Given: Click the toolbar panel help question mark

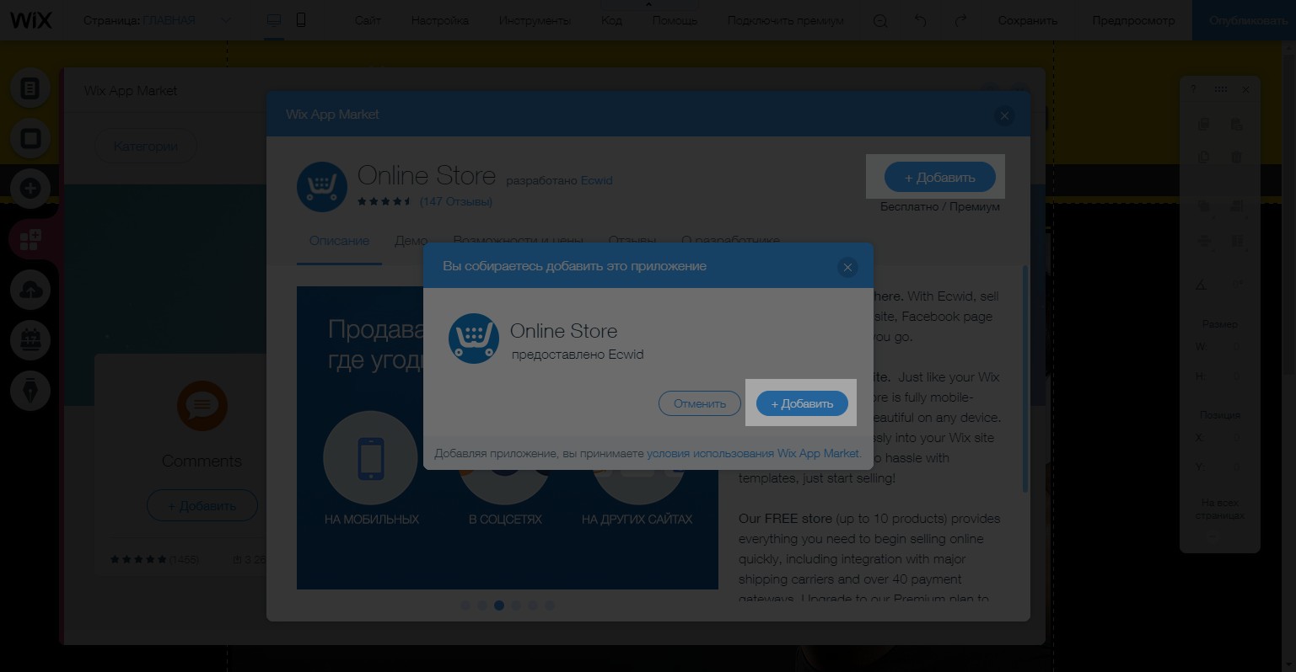Looking at the screenshot, I should point(1192,89).
